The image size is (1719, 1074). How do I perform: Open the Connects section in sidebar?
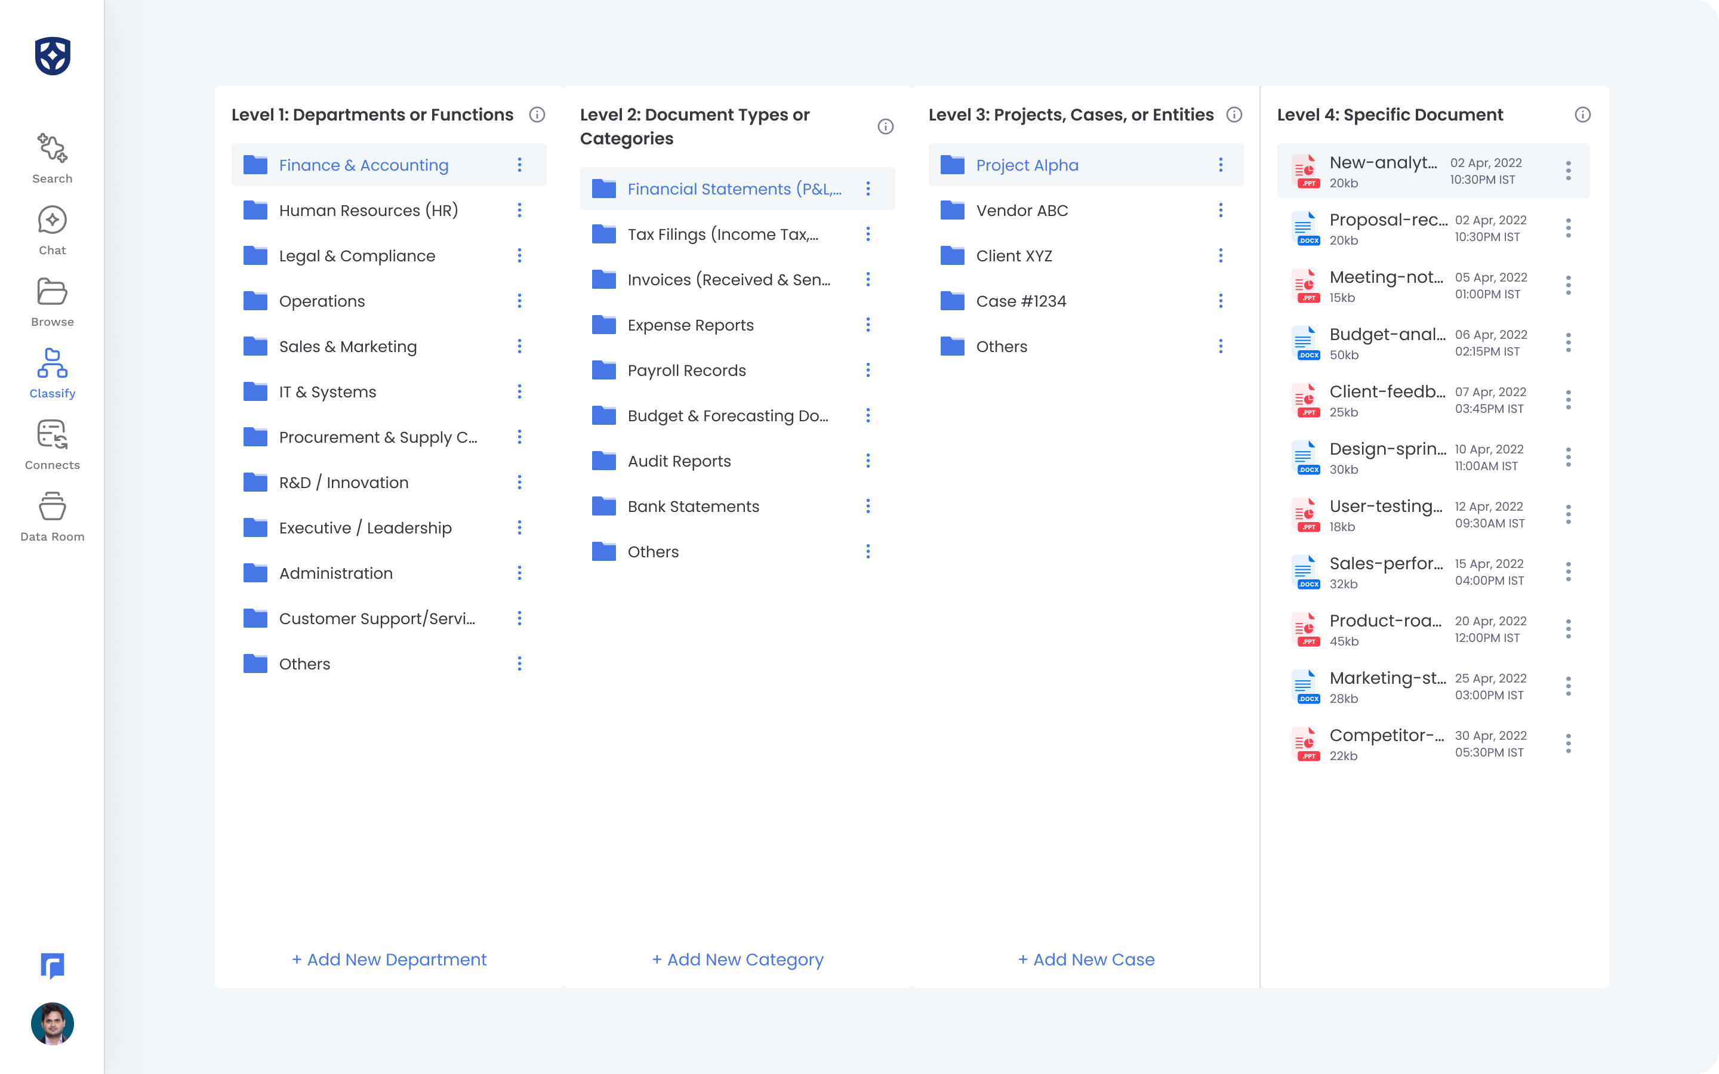[52, 445]
